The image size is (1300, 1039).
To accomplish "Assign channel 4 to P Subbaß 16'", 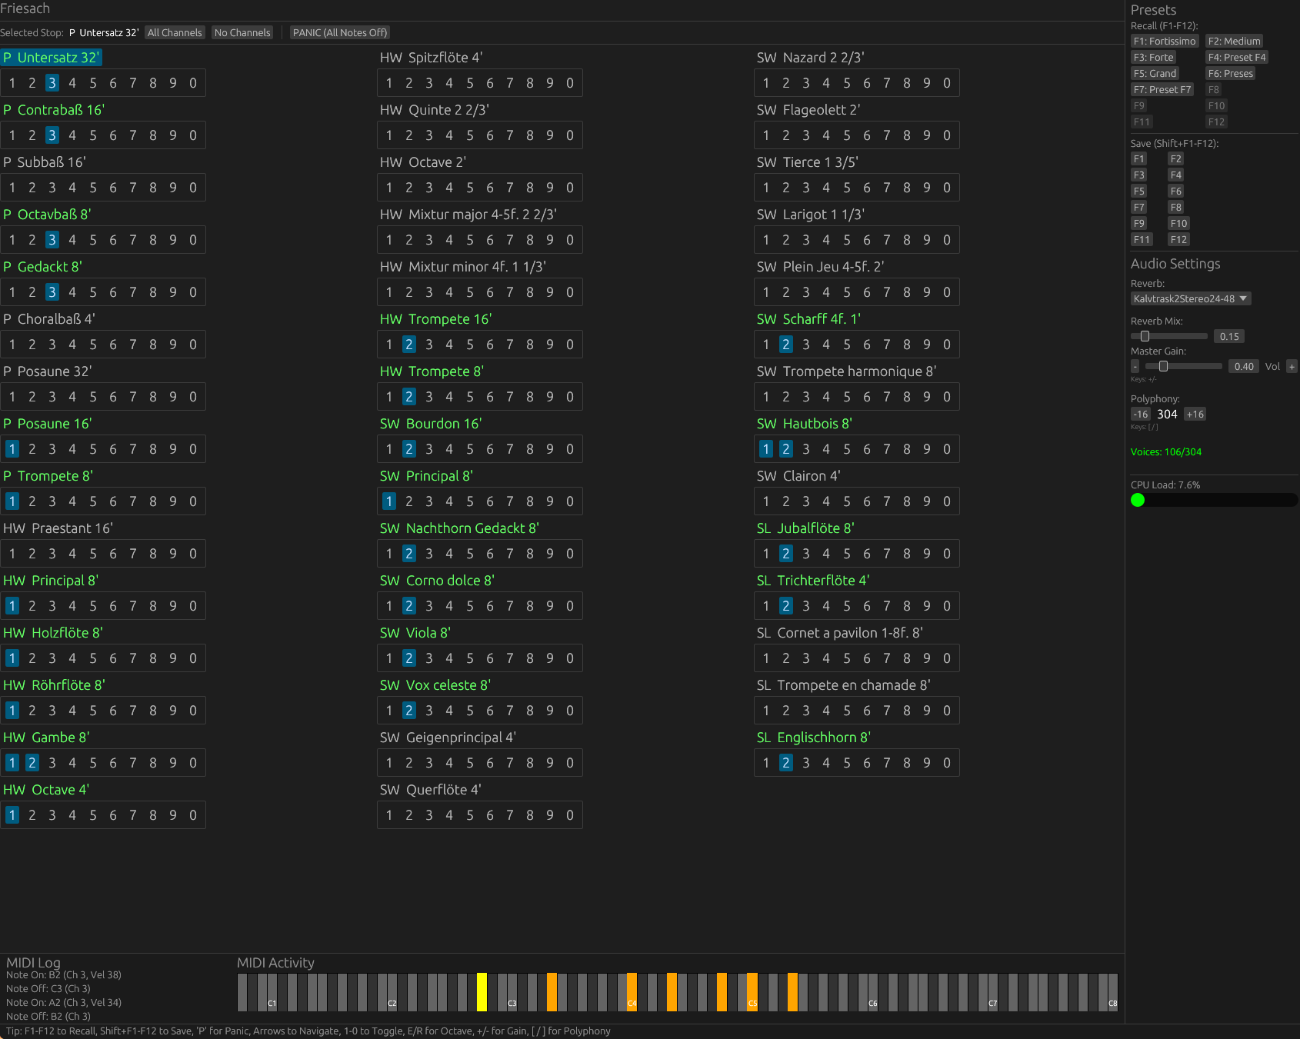I will [x=72, y=187].
